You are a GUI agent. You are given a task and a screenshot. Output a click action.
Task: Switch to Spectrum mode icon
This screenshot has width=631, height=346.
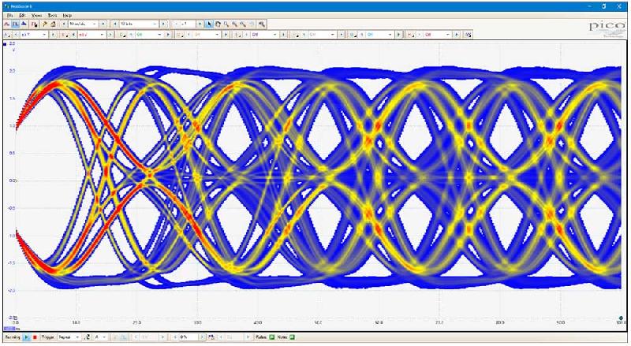[x=24, y=24]
